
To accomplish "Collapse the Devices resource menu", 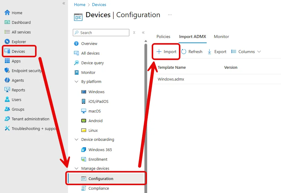I will click(143, 32).
